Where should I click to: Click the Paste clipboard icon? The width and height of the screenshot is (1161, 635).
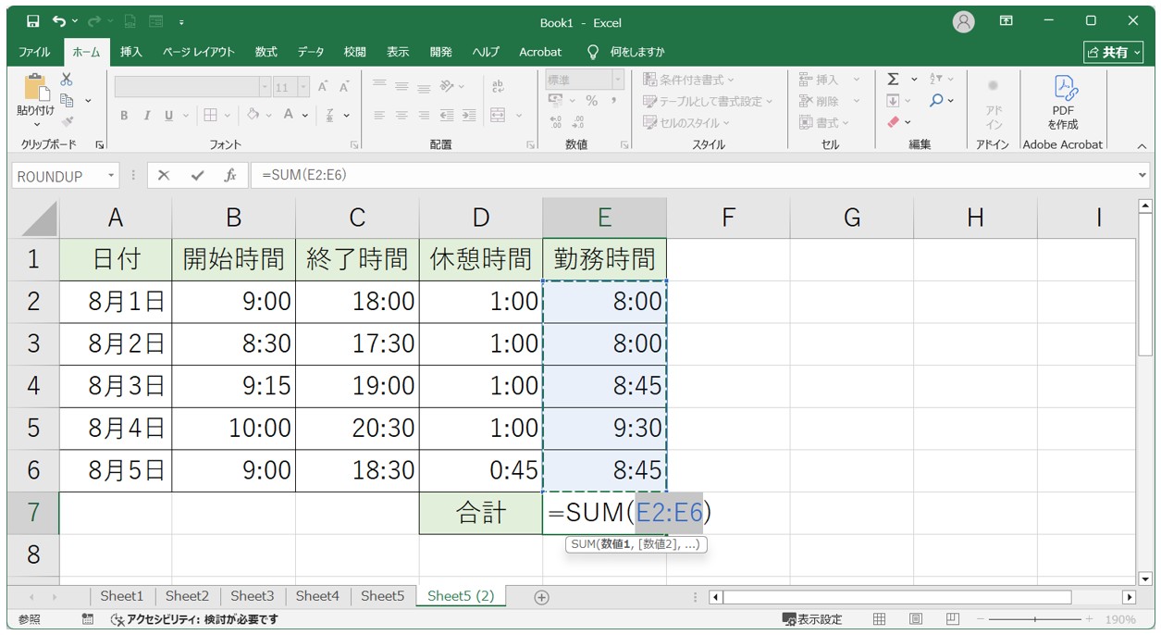click(x=35, y=87)
